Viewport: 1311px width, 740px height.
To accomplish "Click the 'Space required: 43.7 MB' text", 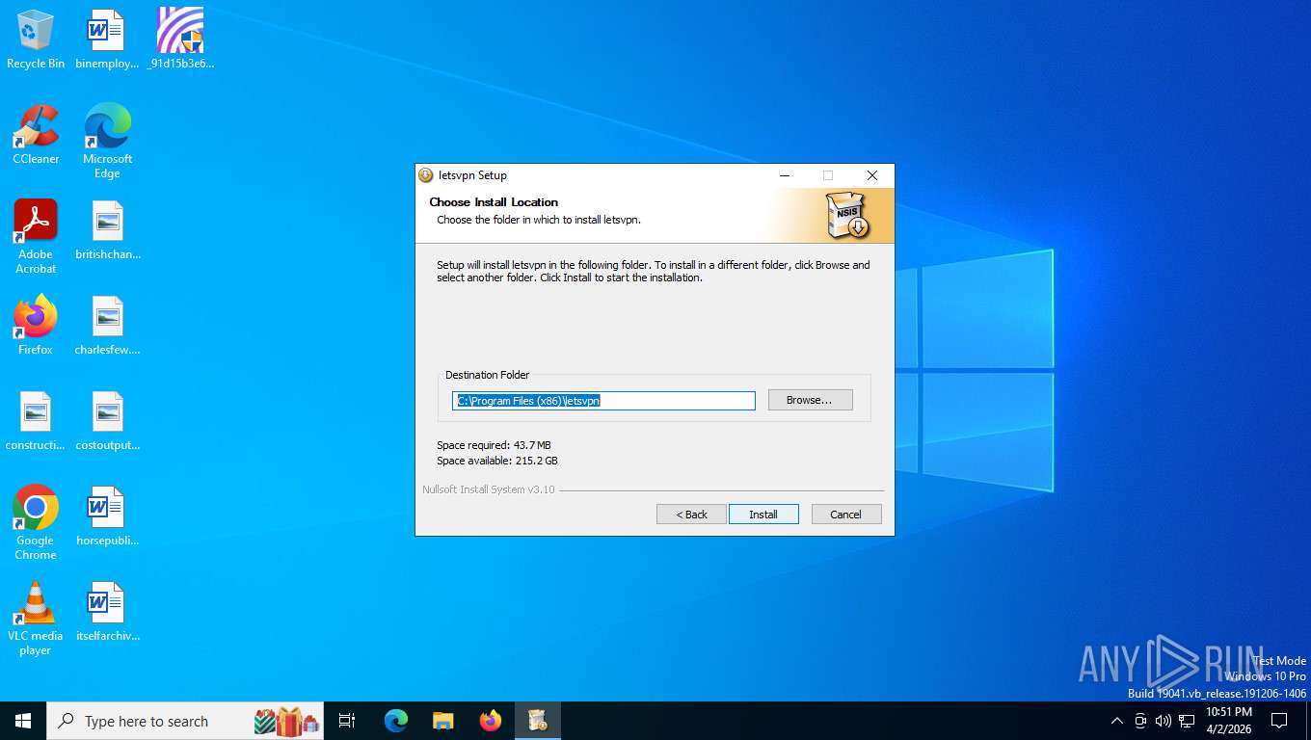I will (x=494, y=445).
